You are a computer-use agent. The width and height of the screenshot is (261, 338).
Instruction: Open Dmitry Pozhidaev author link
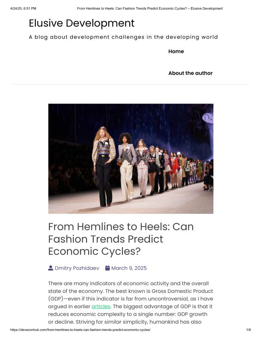(77, 268)
